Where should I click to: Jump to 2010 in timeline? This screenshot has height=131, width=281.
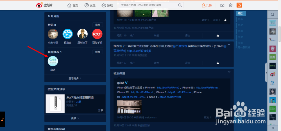click(x=240, y=43)
